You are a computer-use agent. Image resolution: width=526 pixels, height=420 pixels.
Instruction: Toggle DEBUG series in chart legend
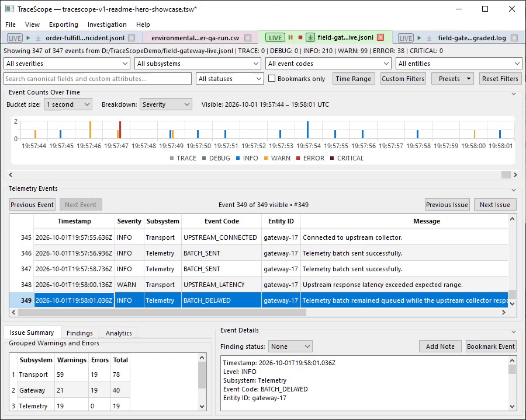click(216, 158)
